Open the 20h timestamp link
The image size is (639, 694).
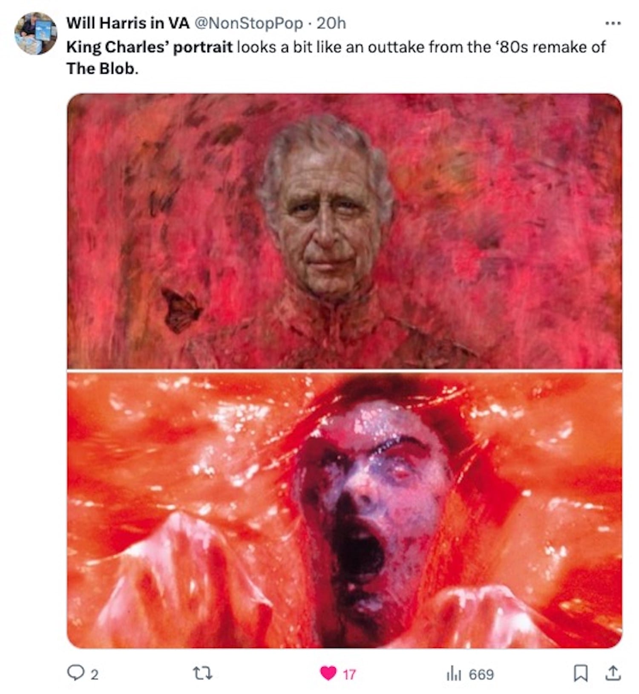[331, 23]
